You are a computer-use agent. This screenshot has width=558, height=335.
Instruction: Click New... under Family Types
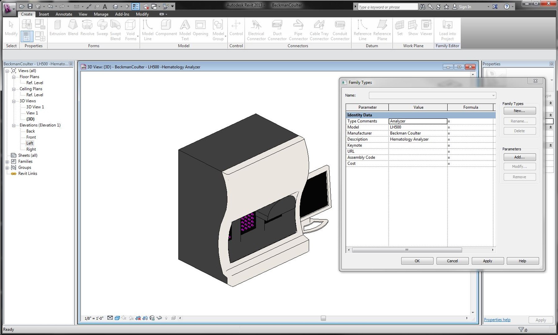520,111
